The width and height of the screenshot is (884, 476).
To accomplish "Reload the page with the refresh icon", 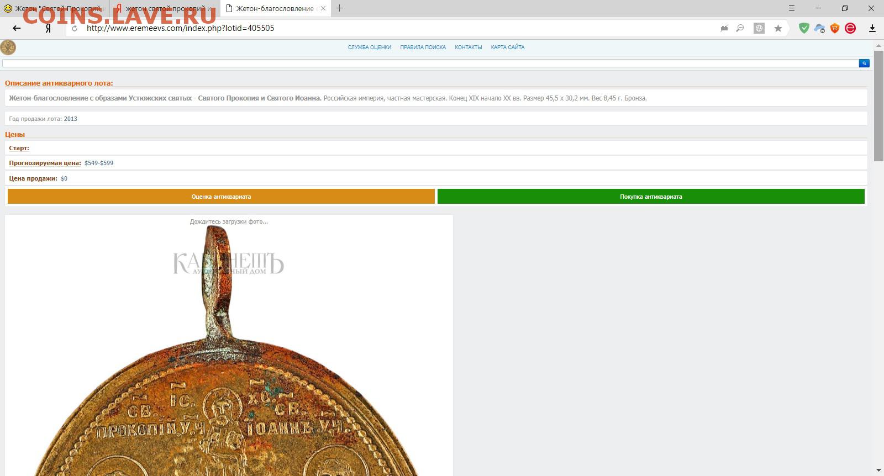I will [75, 28].
